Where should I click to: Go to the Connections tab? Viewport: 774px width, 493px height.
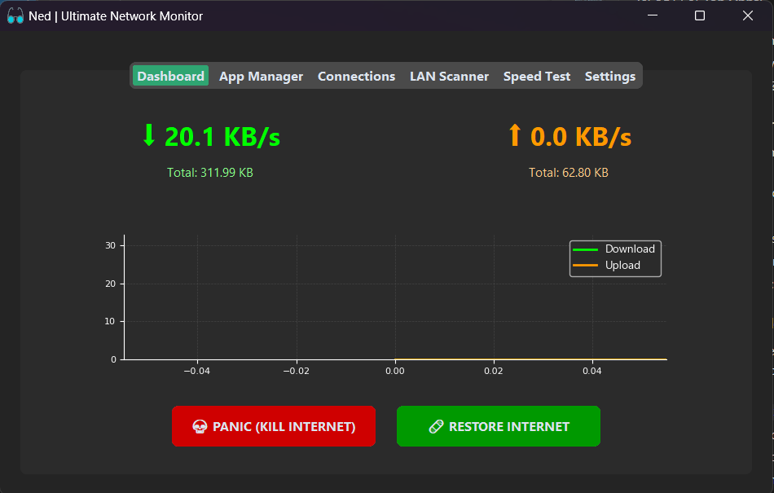356,76
